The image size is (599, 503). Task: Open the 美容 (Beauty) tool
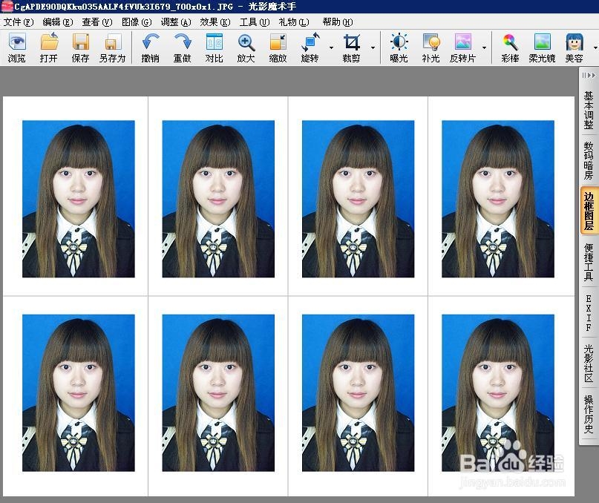575,47
